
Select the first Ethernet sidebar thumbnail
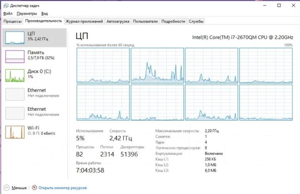pos(15,94)
